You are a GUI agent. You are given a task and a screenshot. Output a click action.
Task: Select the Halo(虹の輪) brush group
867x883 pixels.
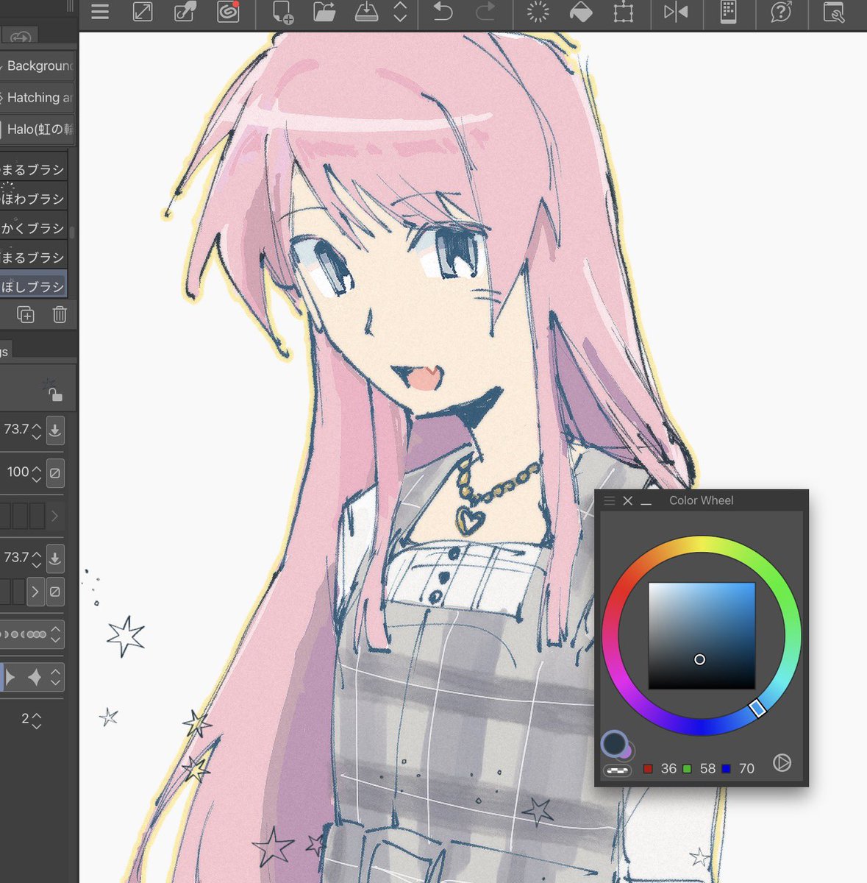pos(38,129)
